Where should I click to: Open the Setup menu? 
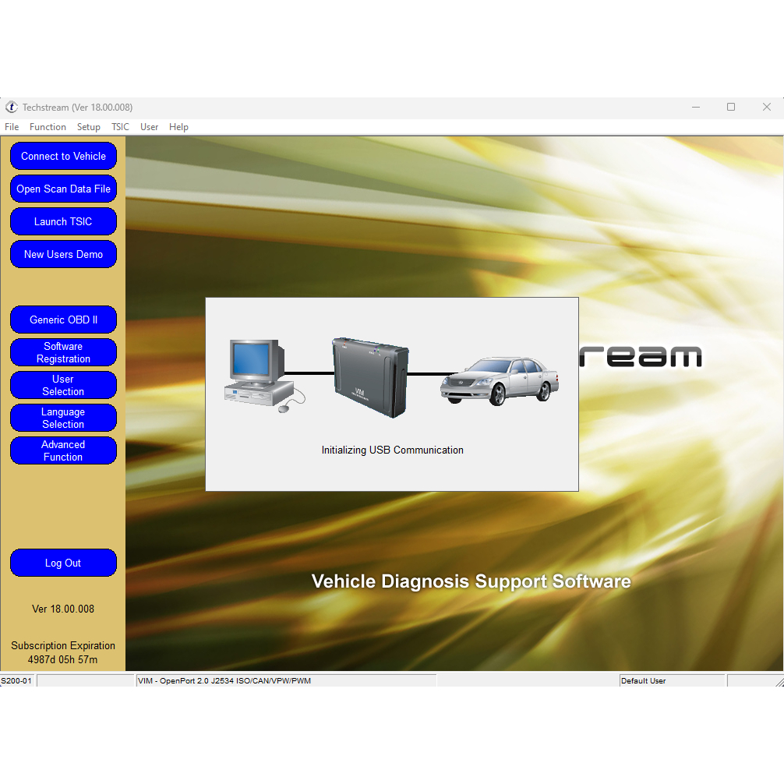click(x=88, y=127)
